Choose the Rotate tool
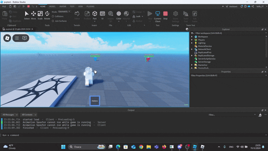 click(47, 15)
